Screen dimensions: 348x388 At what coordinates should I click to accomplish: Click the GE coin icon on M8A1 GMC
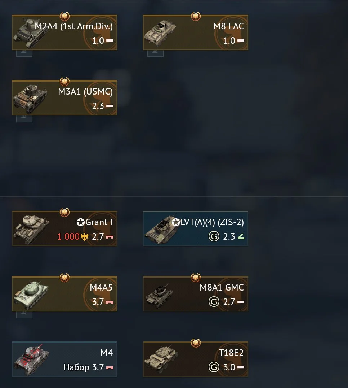[214, 302]
